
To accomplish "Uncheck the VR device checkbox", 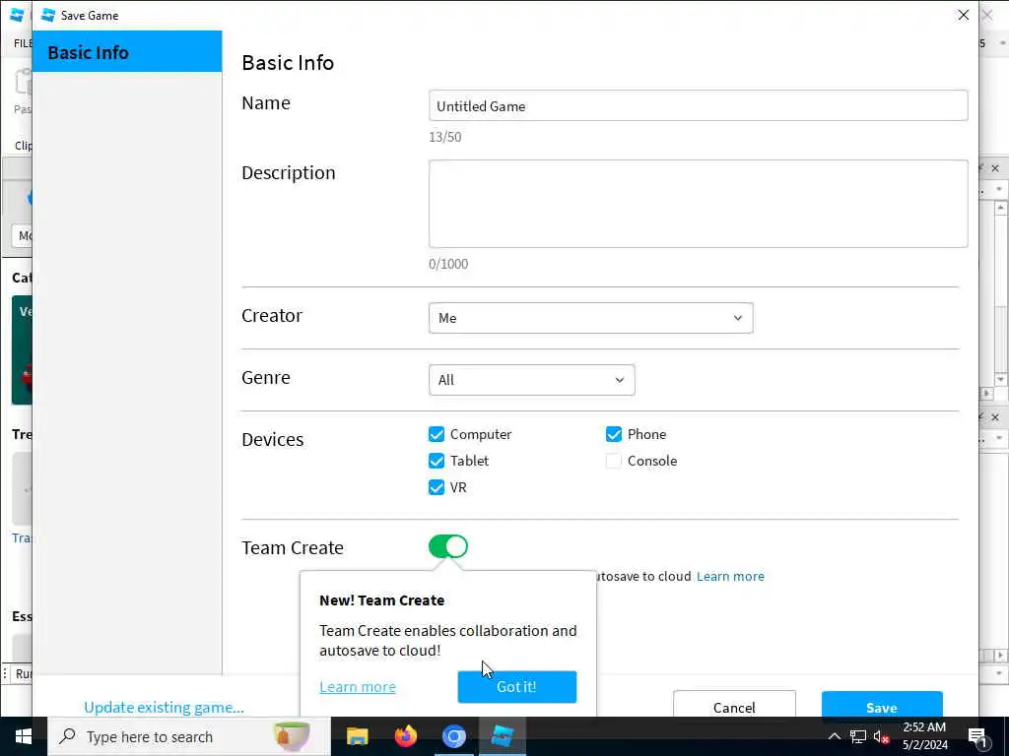I will [x=437, y=487].
